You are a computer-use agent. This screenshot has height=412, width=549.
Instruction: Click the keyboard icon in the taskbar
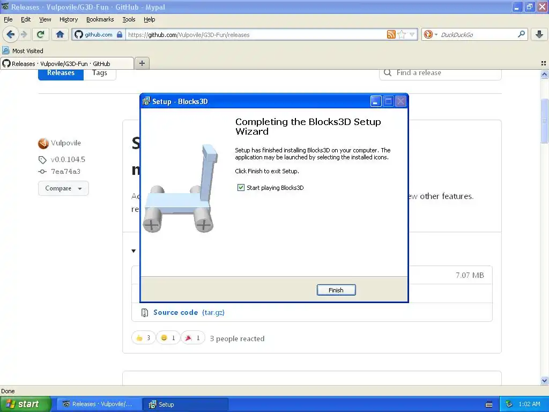coord(489,404)
